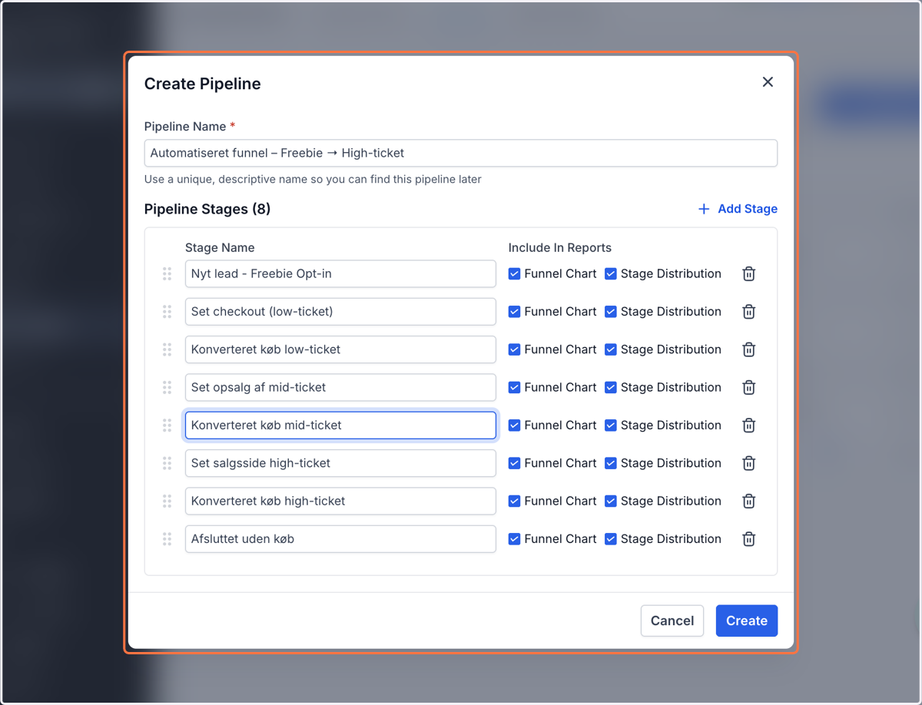
Task: Click the 'Pipeline Name' field label
Action: coord(185,127)
